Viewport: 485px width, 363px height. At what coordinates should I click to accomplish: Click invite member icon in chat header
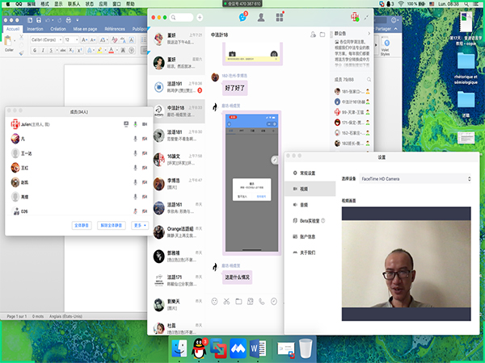pos(313,35)
